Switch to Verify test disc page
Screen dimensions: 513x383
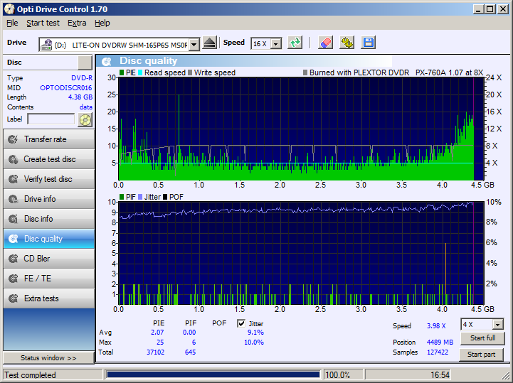[49, 179]
